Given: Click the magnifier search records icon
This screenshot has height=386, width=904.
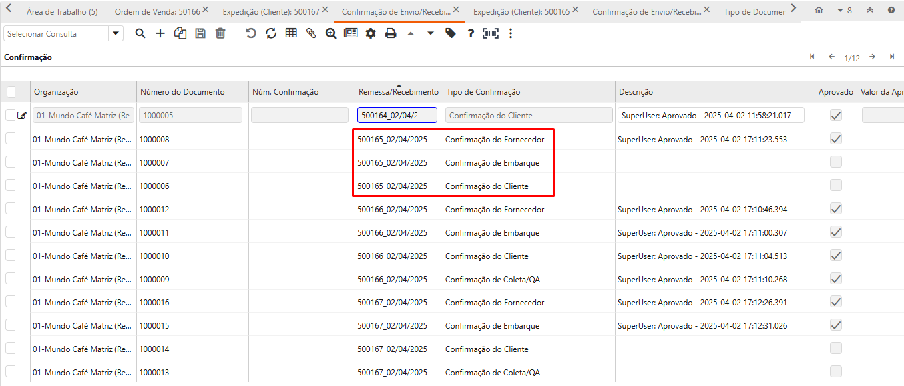Looking at the screenshot, I should click(x=140, y=33).
